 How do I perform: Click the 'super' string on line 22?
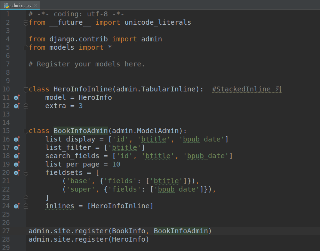(x=81, y=189)
